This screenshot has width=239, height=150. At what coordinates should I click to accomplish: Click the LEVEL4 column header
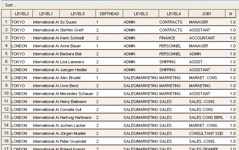click(x=174, y=14)
